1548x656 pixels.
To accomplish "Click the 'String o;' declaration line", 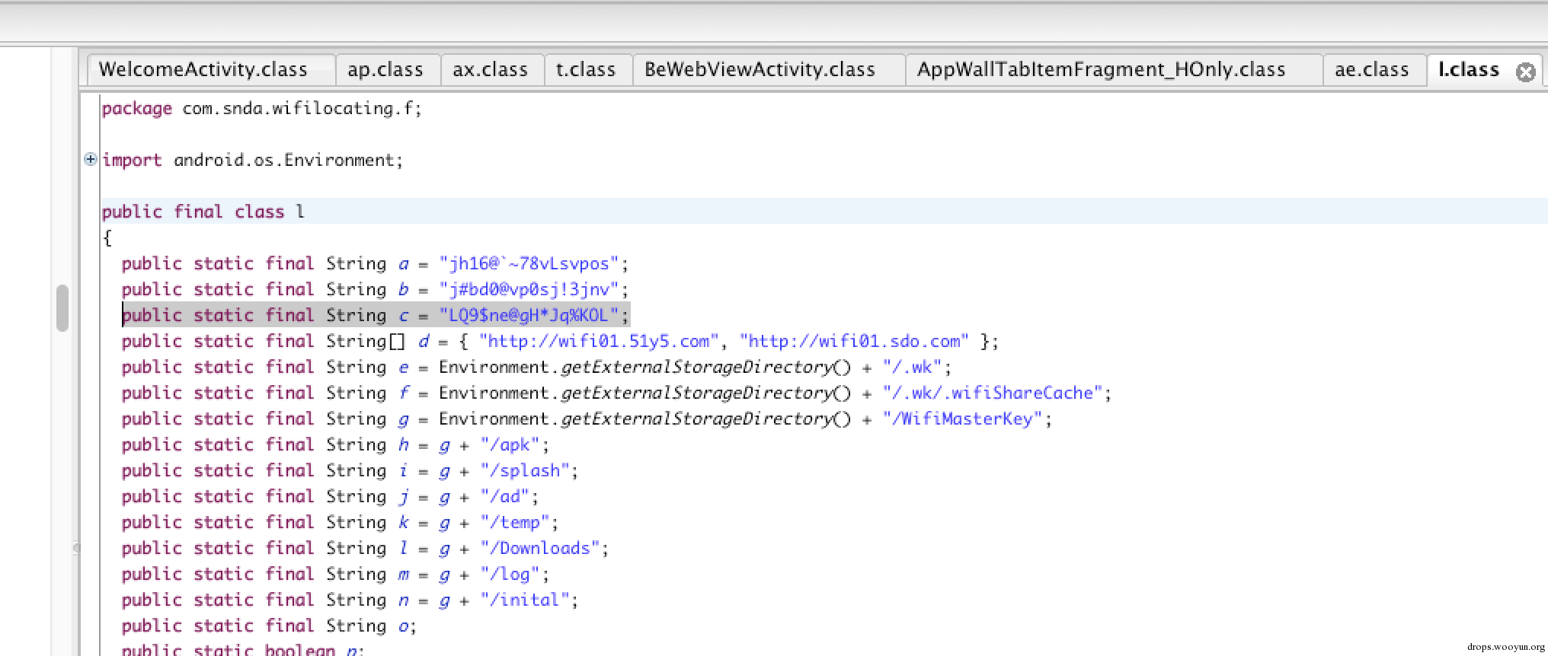I will tap(269, 626).
